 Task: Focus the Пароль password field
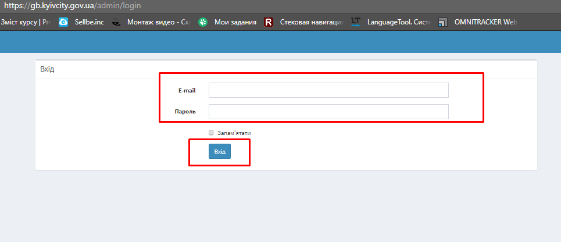pos(328,111)
